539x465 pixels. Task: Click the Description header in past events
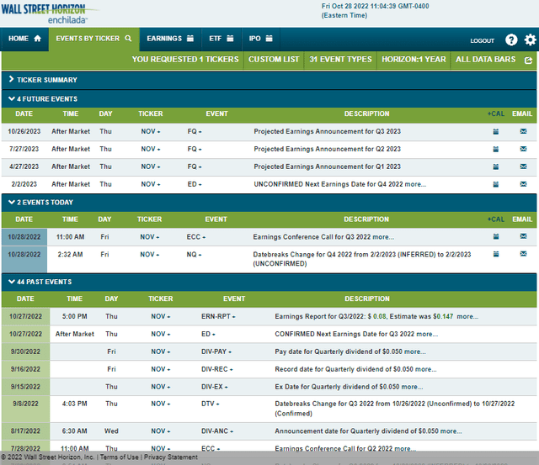pos(367,299)
